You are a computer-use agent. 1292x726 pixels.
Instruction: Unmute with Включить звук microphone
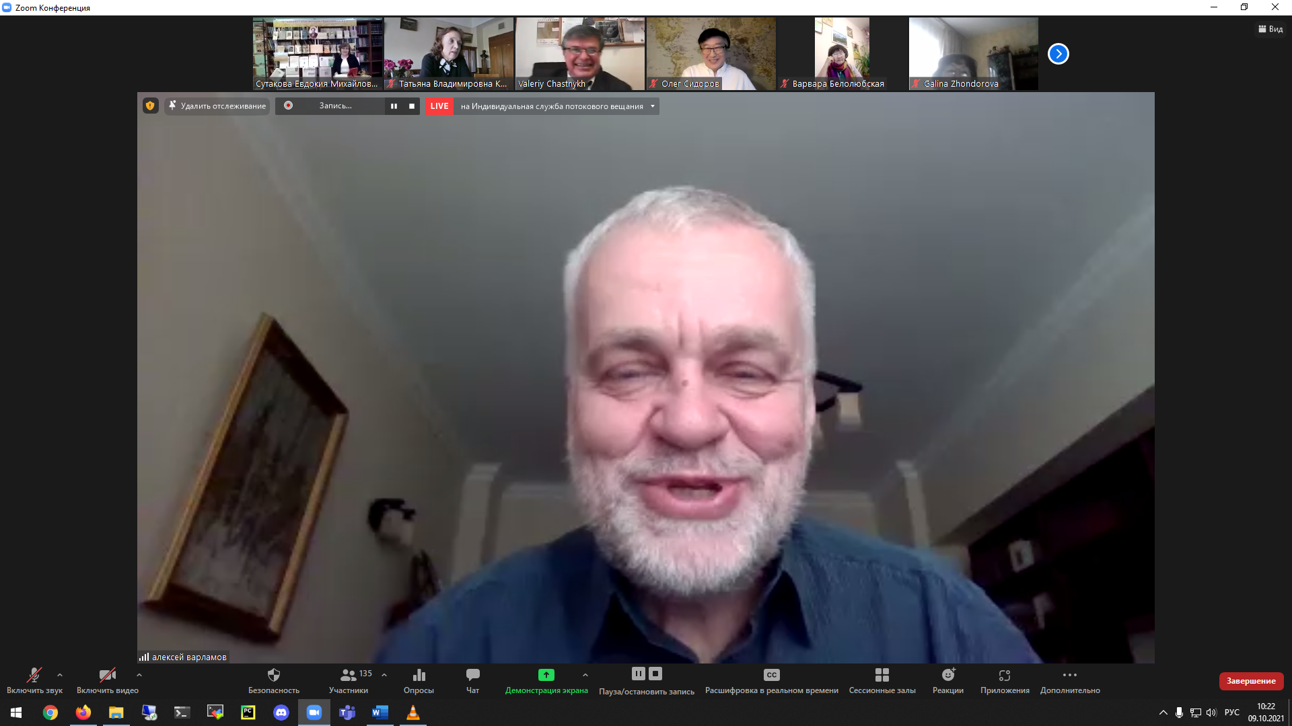[x=34, y=680]
